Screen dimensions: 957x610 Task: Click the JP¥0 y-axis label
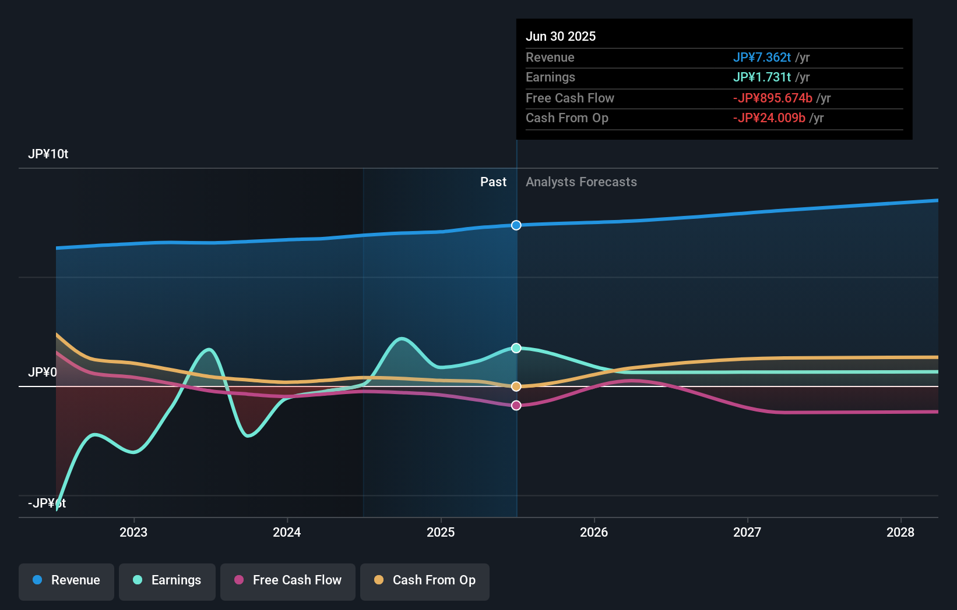(x=43, y=372)
